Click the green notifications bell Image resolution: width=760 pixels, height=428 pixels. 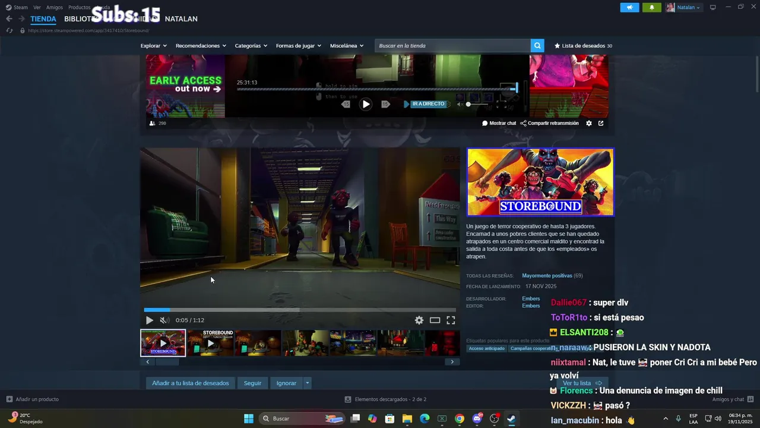point(652,7)
